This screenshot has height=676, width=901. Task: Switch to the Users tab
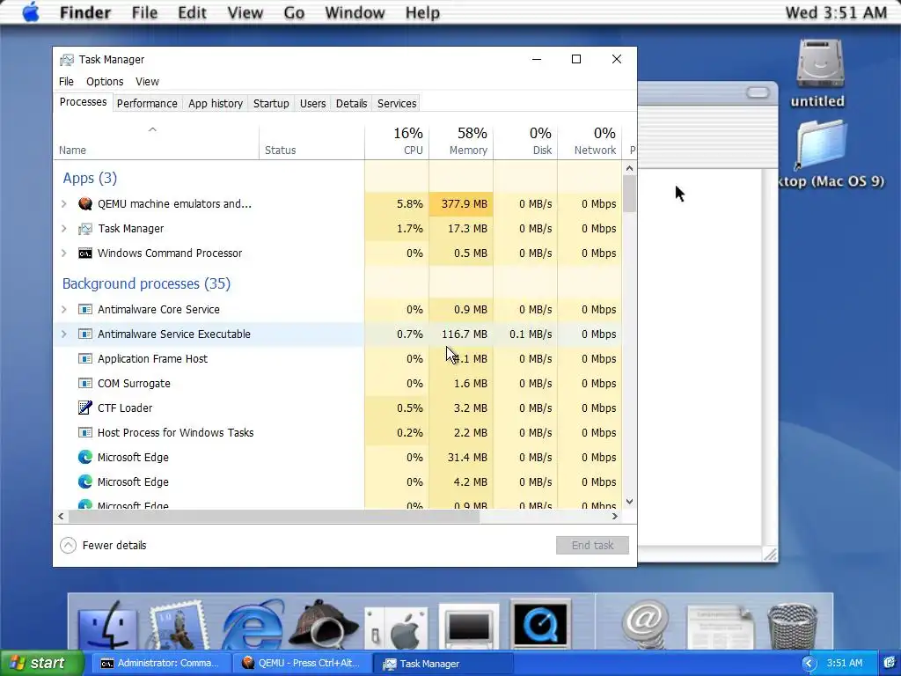[x=312, y=104]
